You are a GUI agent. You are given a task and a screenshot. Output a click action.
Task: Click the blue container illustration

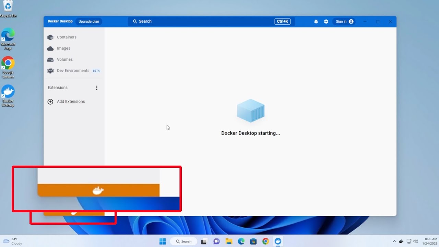(251, 111)
